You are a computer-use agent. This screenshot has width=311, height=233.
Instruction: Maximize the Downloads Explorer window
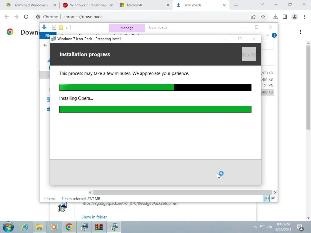click(x=257, y=27)
